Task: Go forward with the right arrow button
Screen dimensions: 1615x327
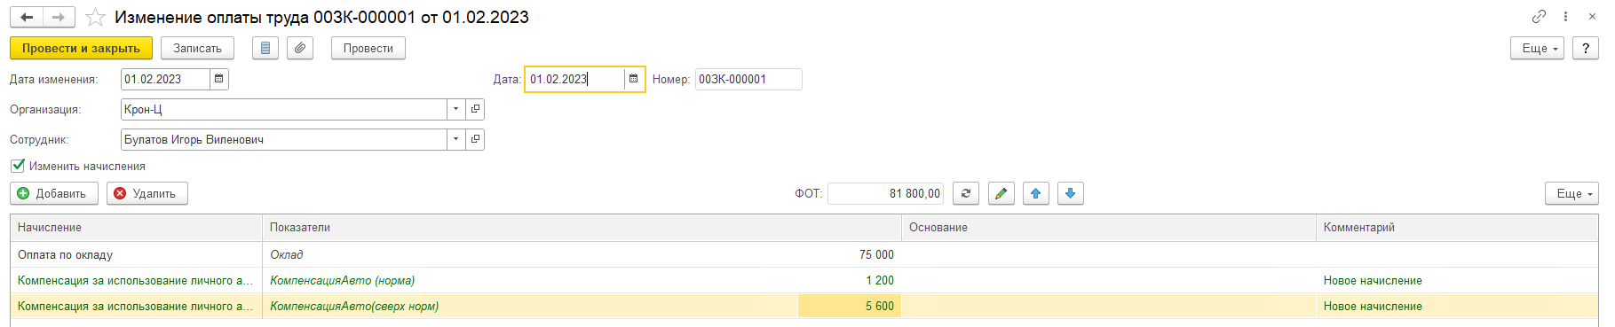Action: (59, 17)
